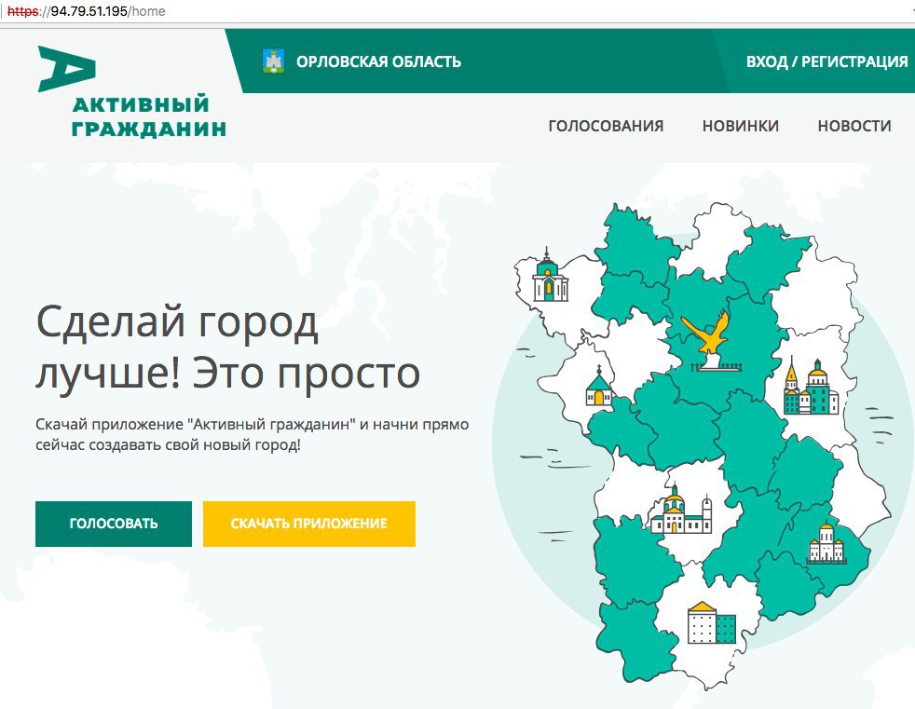Click the yellow-domed monastery icon in south-central district
Image resolution: width=915 pixels, height=709 pixels.
681,510
